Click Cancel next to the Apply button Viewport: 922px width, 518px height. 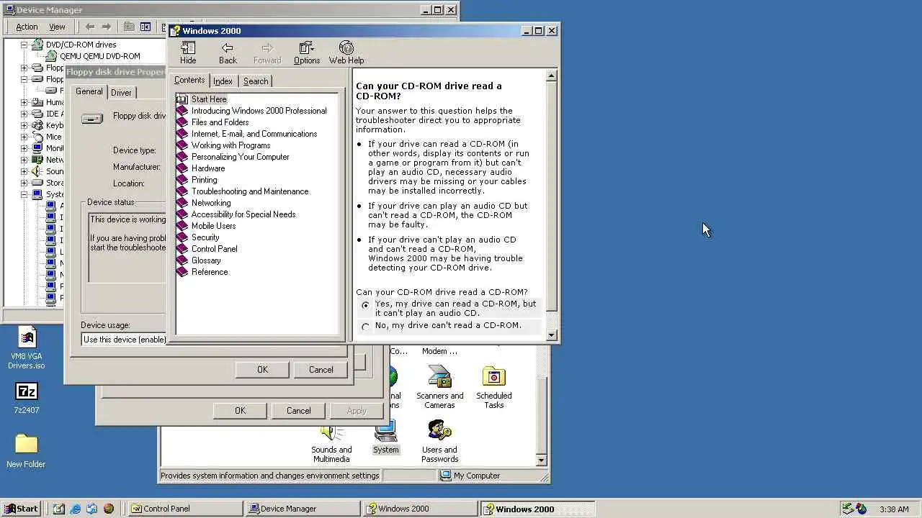(298, 411)
